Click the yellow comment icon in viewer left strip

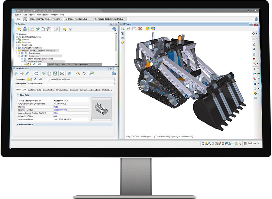coord(122,43)
